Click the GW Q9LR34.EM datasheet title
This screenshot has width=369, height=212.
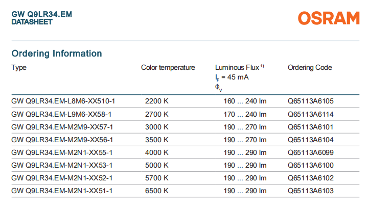(41, 15)
